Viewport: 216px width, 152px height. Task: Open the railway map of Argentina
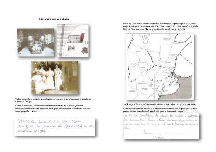[x=159, y=67]
